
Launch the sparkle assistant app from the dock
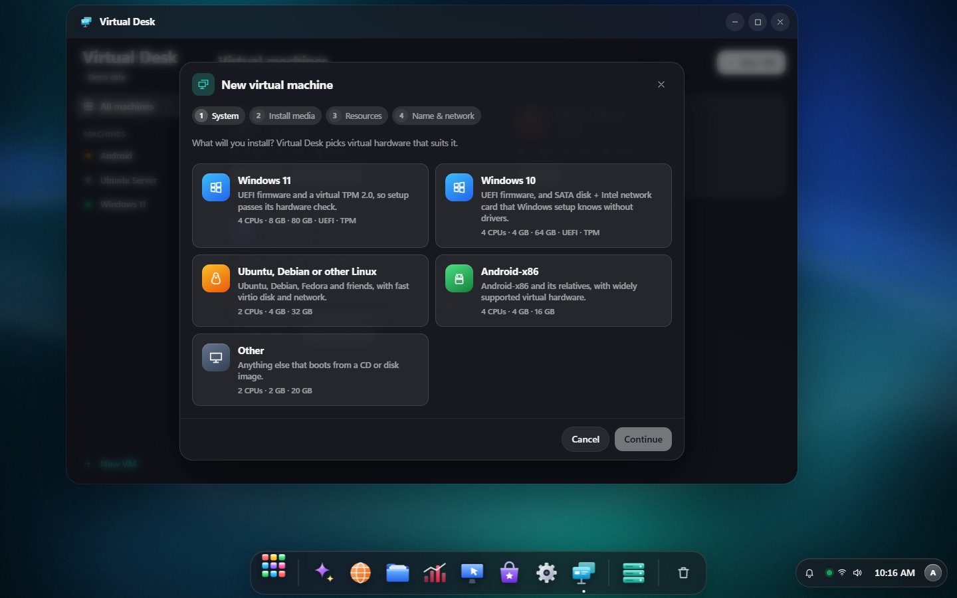coord(324,572)
